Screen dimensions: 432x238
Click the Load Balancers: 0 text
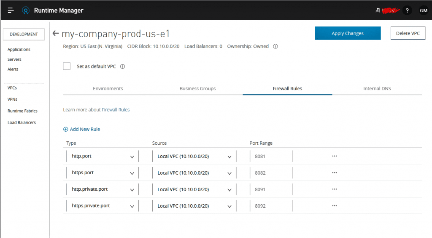point(203,46)
